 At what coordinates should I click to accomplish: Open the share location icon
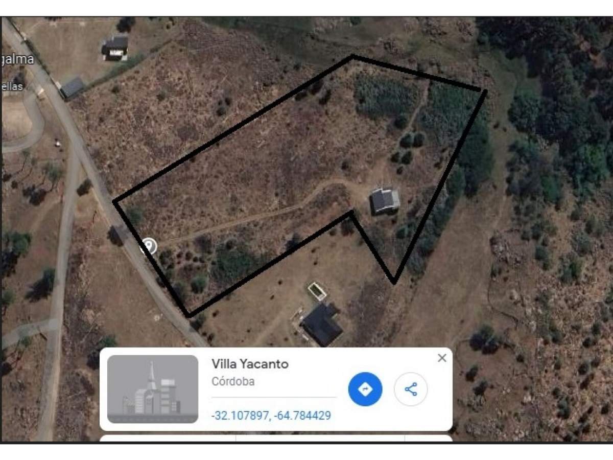click(x=411, y=389)
